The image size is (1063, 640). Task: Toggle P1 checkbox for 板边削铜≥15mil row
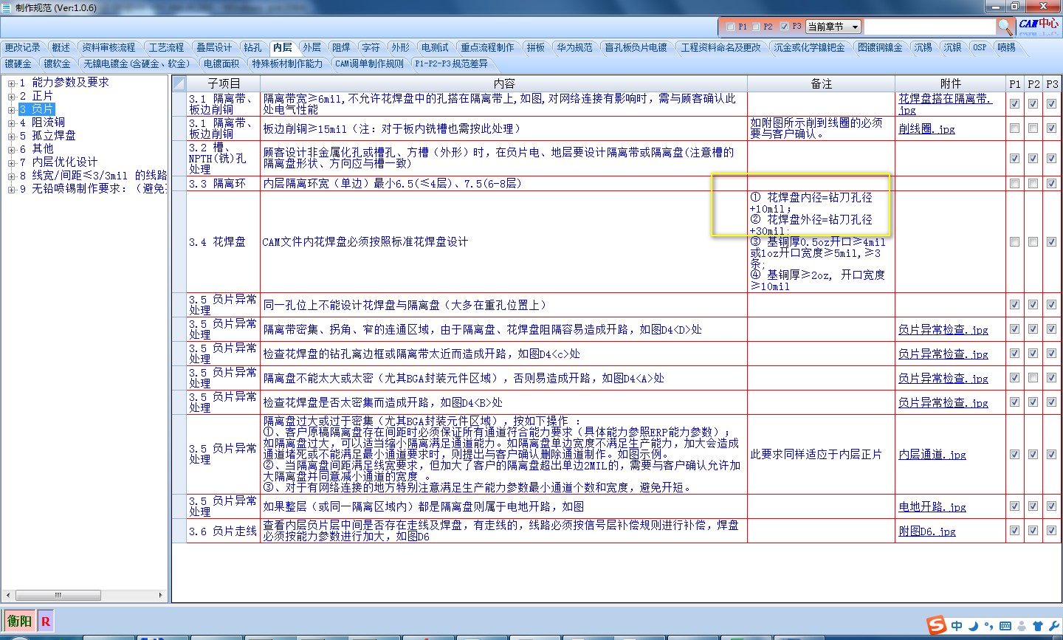point(1014,128)
